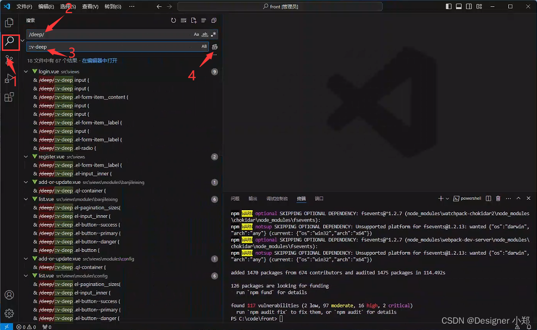Open the 转到(G) menu
This screenshot has width=537, height=330.
coord(113,6)
